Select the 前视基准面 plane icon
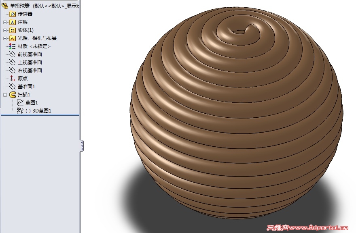Viewport: 356px width, 233px height. click(12, 54)
